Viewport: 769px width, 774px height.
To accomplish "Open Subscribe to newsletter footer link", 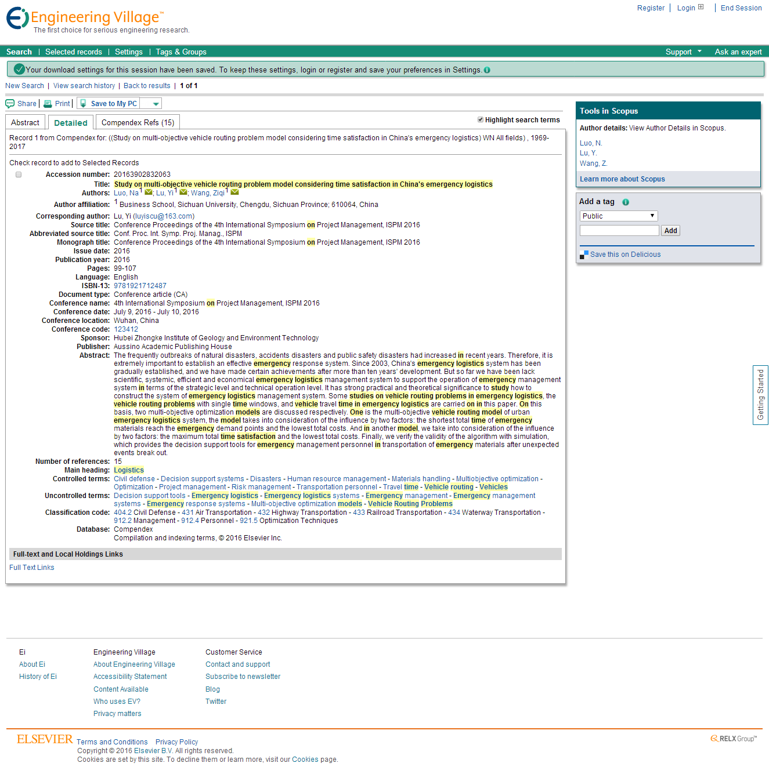I will click(x=243, y=677).
